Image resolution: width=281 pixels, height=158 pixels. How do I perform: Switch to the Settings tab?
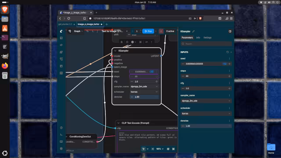click(208, 38)
